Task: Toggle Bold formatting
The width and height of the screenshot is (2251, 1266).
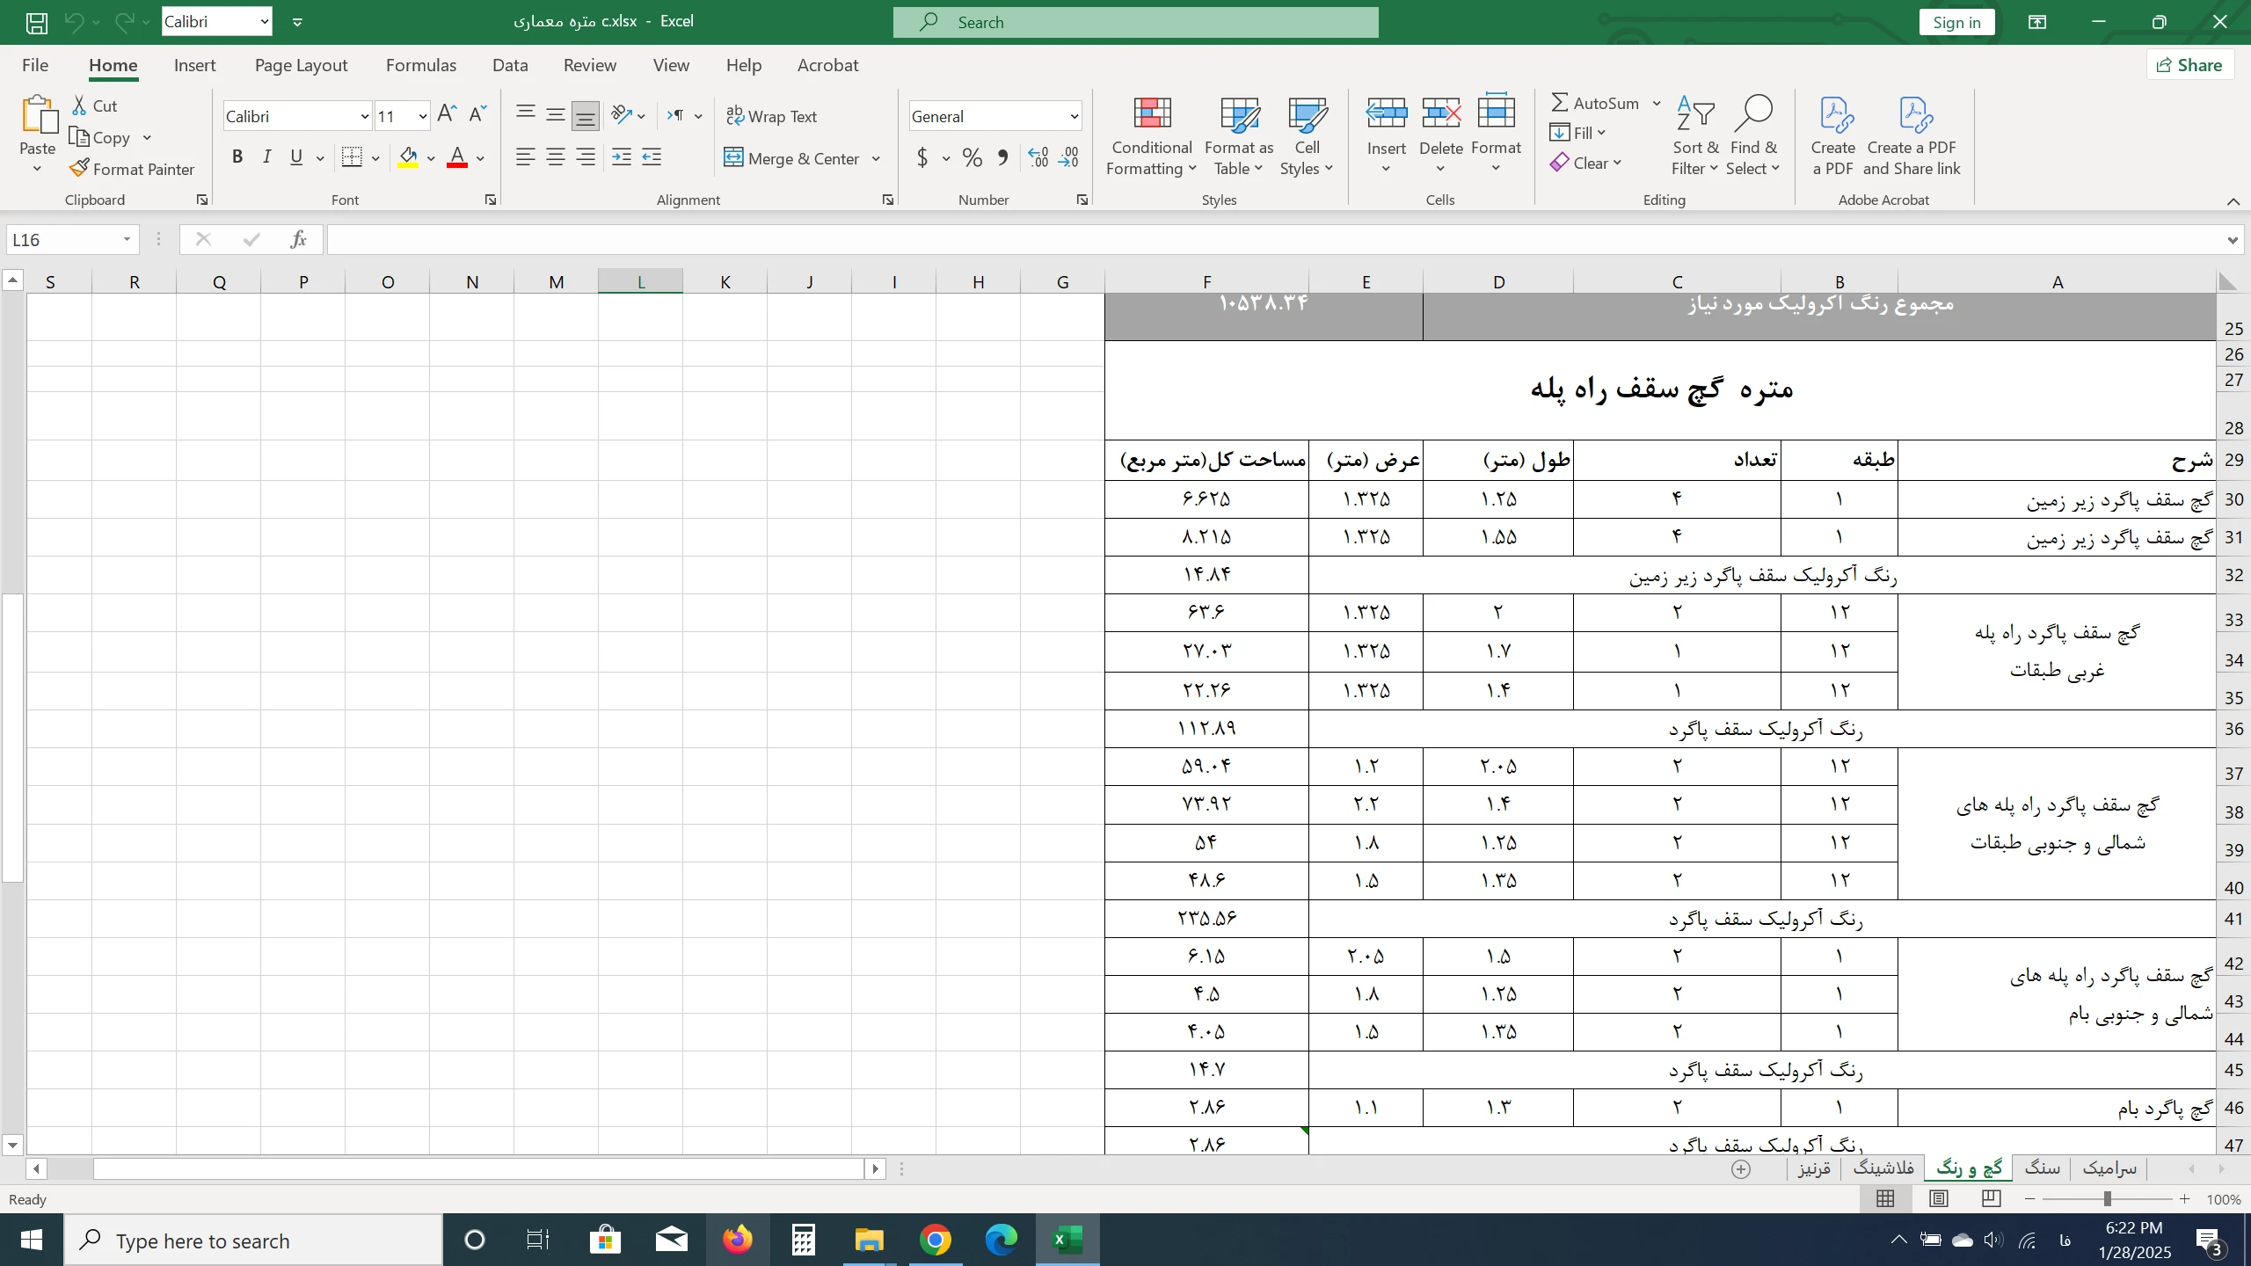Action: [237, 157]
